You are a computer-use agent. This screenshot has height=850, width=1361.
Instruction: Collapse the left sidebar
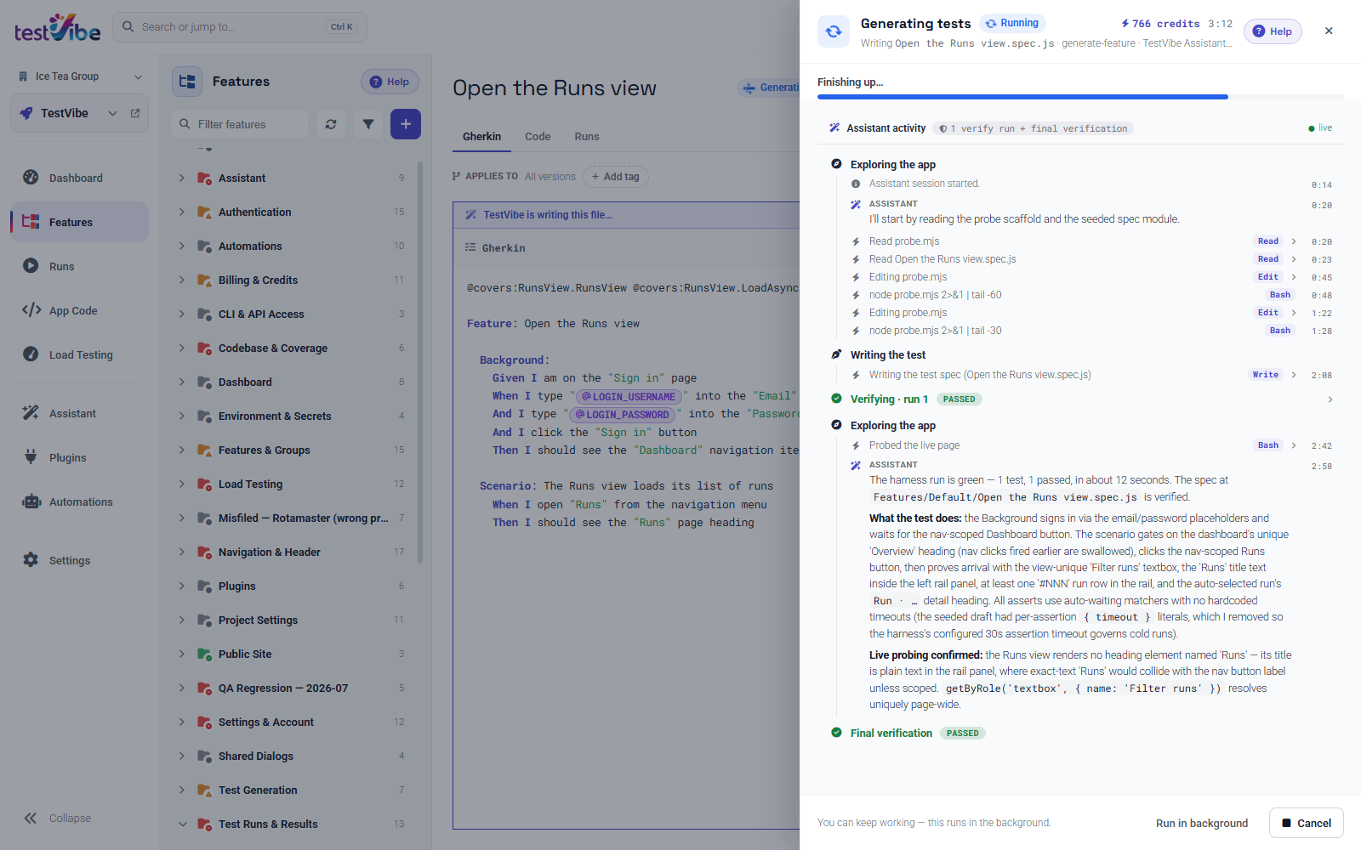click(58, 818)
